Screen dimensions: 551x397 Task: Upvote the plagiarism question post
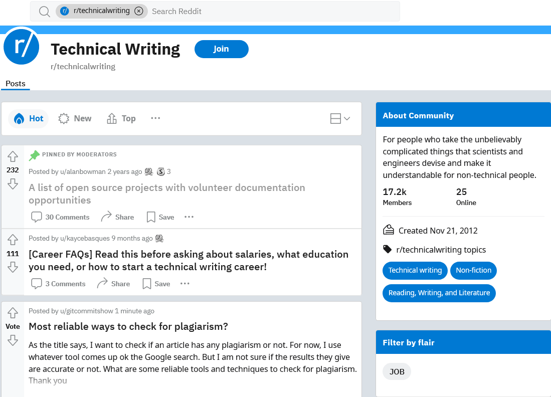(x=13, y=312)
